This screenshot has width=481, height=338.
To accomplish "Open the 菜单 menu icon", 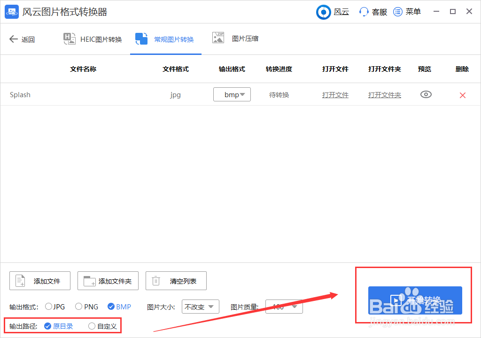I will 398,11.
